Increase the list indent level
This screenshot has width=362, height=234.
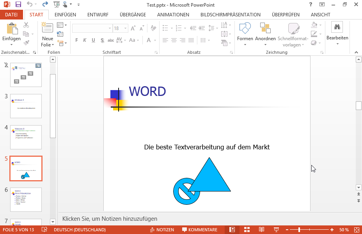point(202,28)
